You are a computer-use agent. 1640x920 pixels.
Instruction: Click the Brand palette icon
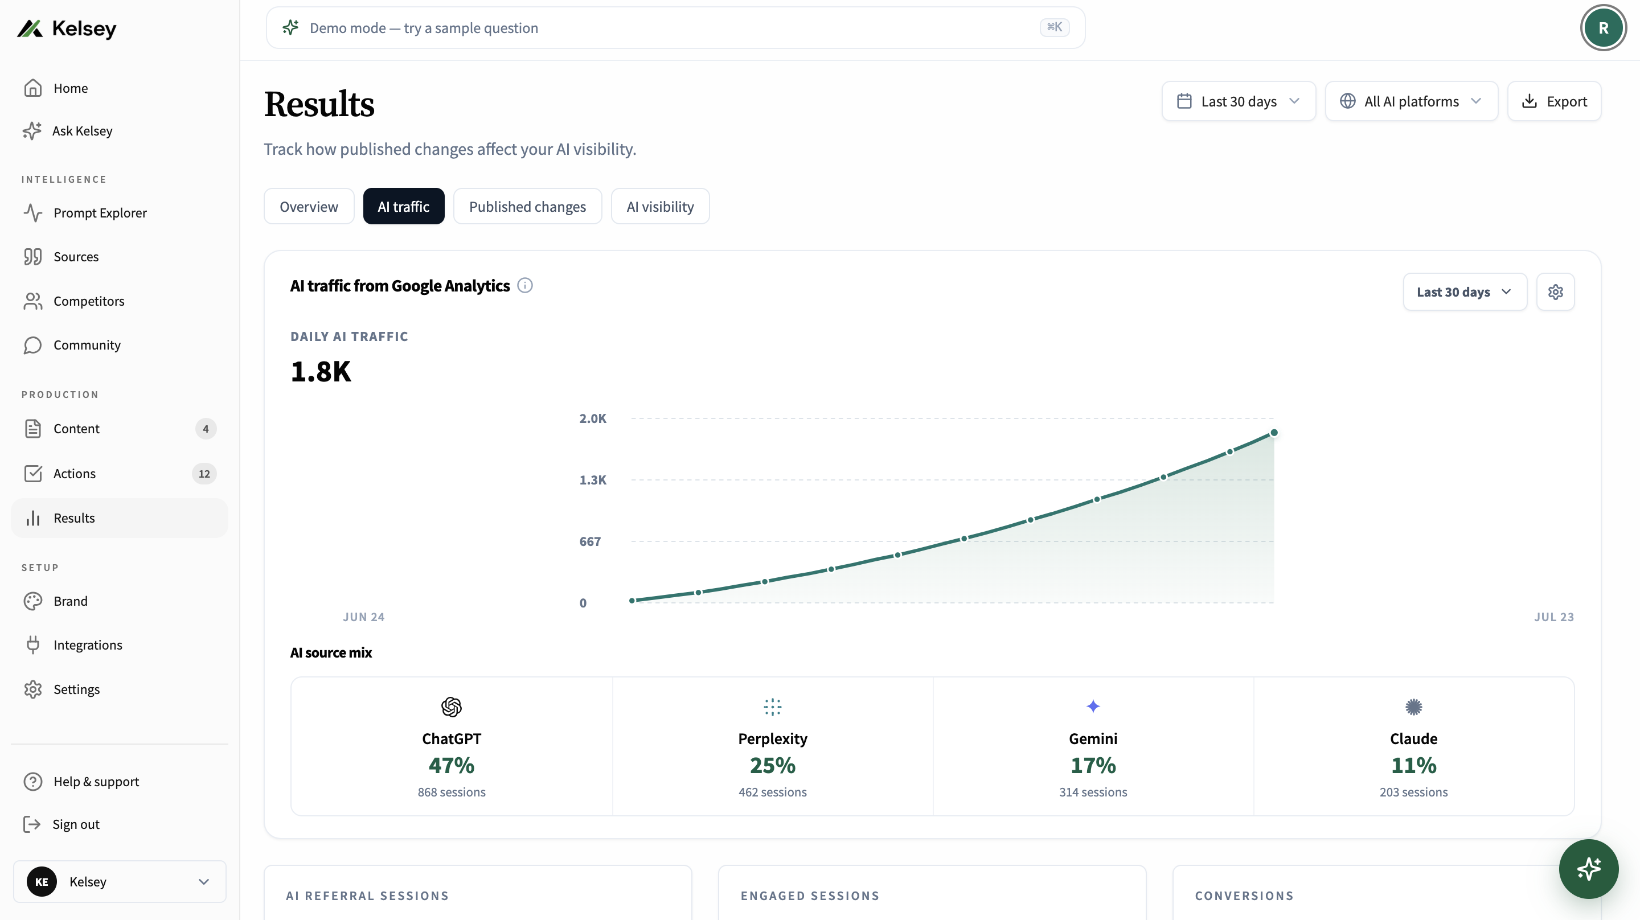click(32, 601)
